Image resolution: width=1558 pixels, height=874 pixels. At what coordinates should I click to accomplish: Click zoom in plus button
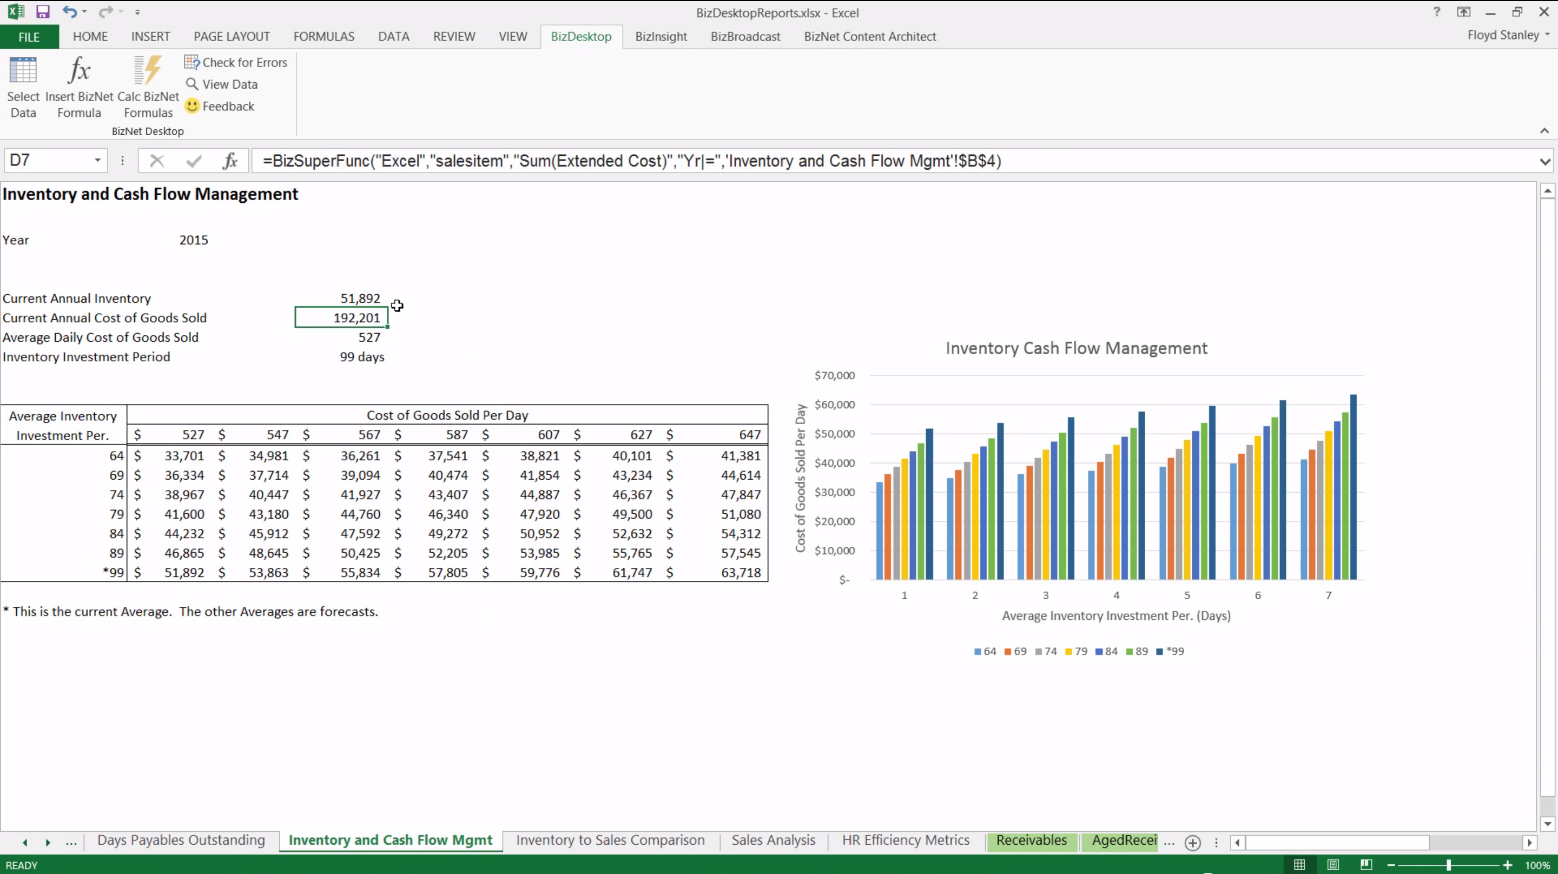point(1507,865)
